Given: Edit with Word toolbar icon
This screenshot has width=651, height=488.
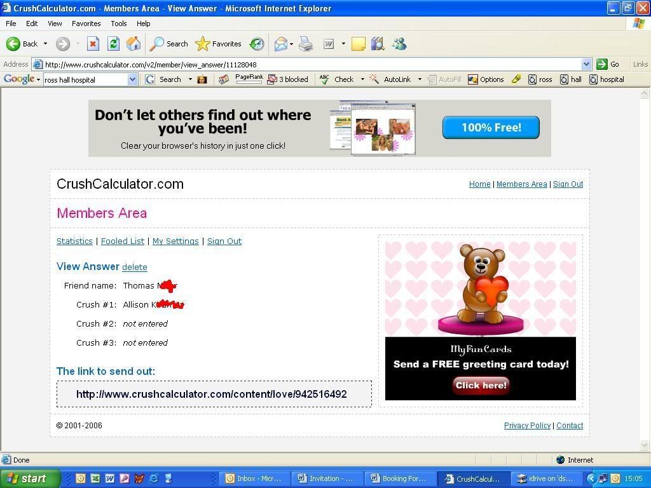Looking at the screenshot, I should [x=329, y=44].
